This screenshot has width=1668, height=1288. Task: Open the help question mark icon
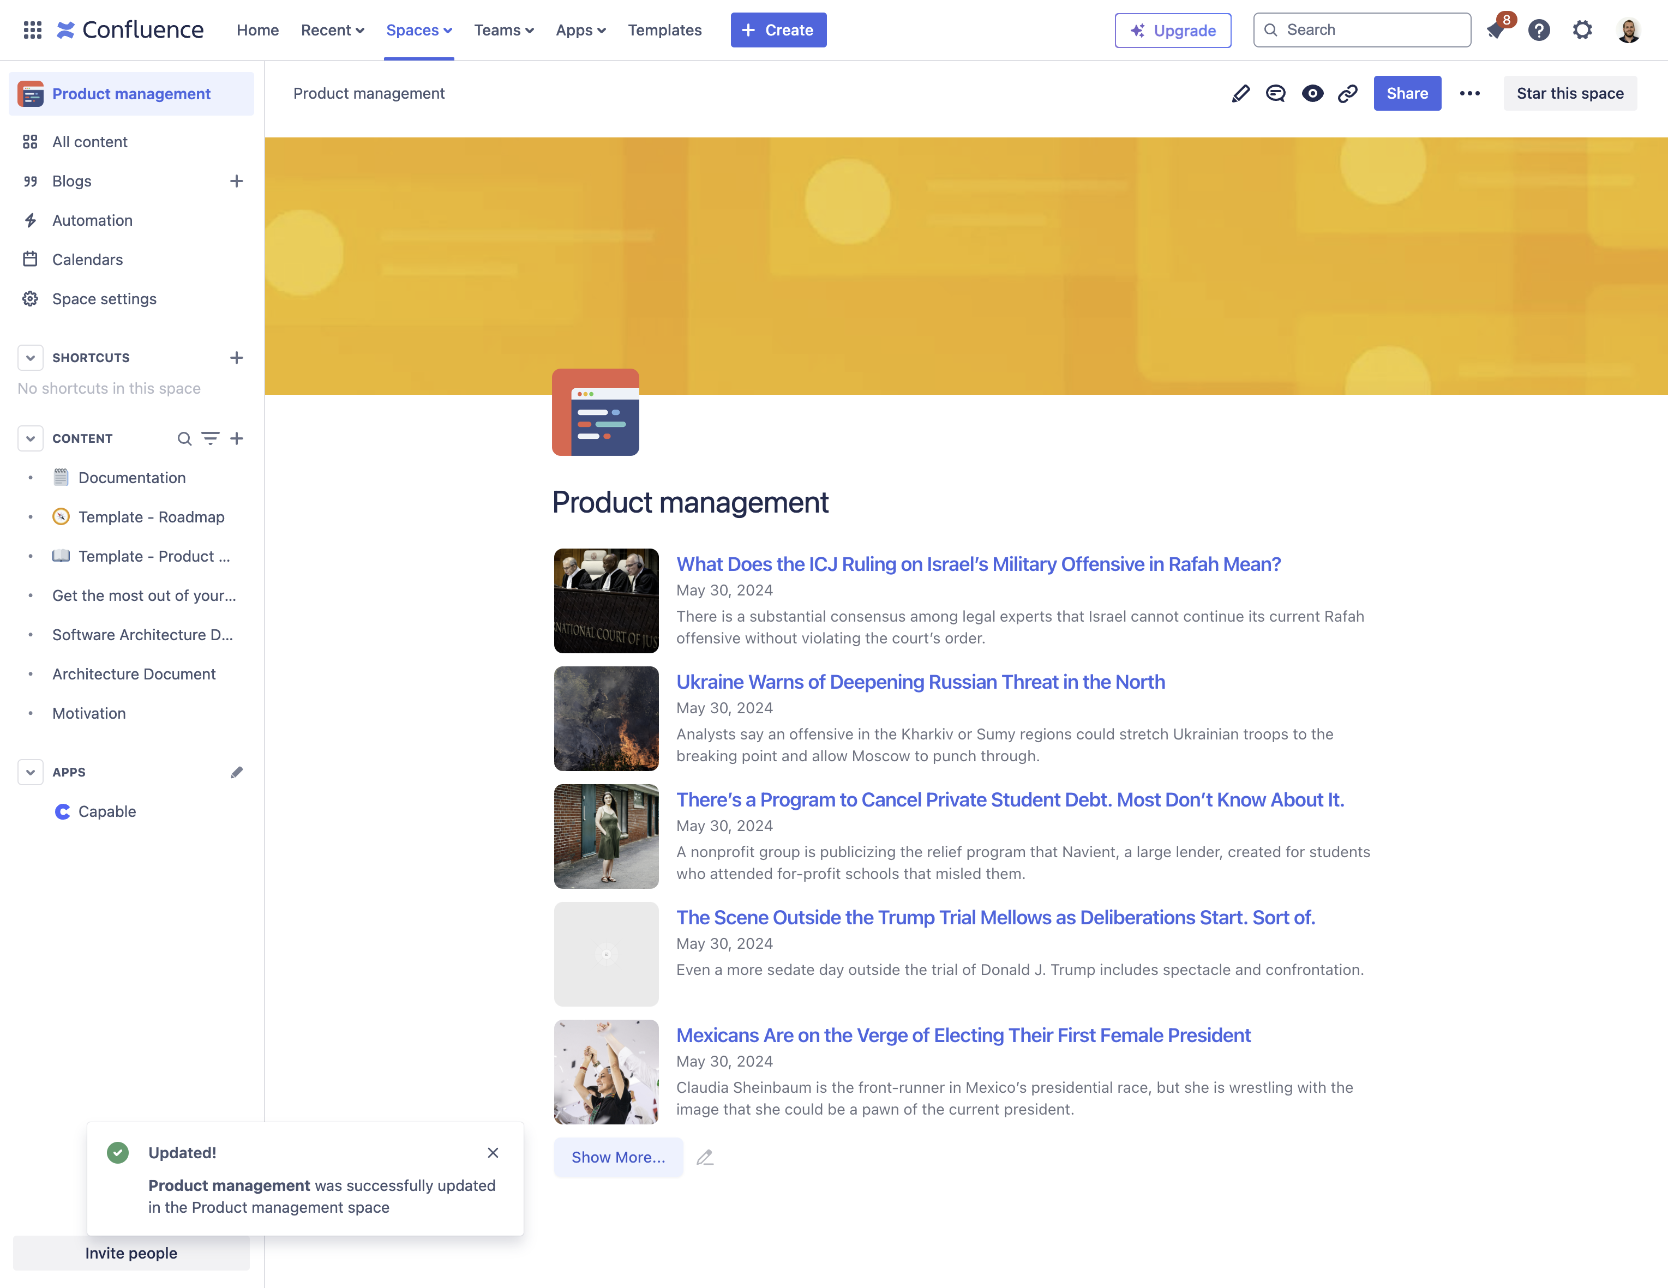coord(1539,30)
